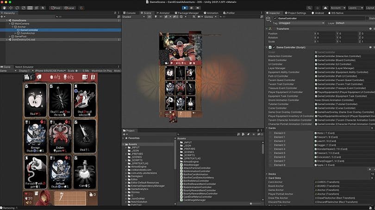The image size is (375, 210).
Task: Open the iPhone resolution dropdown in Game view
Action: point(50,71)
